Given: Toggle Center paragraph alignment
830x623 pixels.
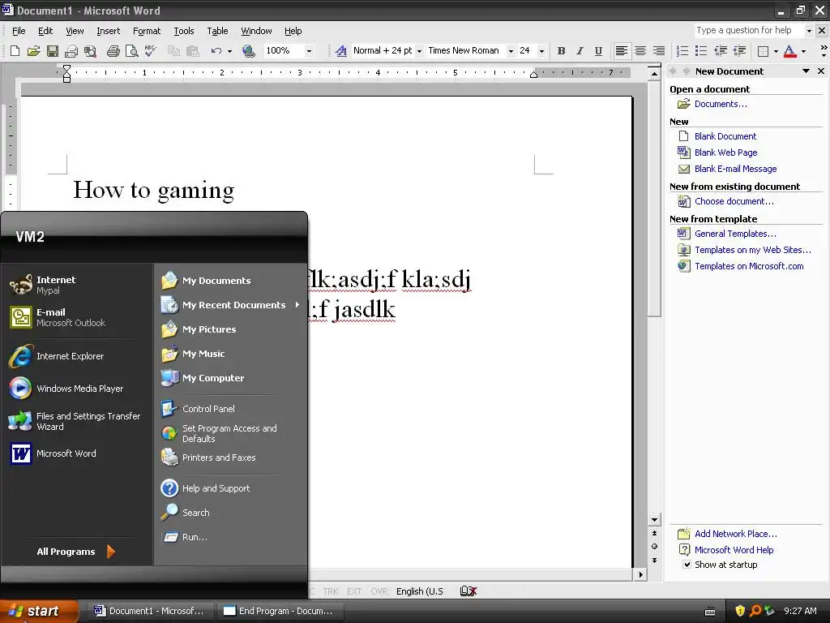Looking at the screenshot, I should (640, 51).
